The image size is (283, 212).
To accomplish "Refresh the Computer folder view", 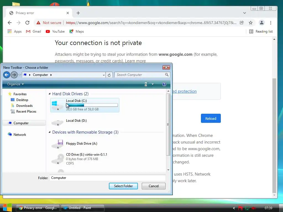I will point(109,75).
